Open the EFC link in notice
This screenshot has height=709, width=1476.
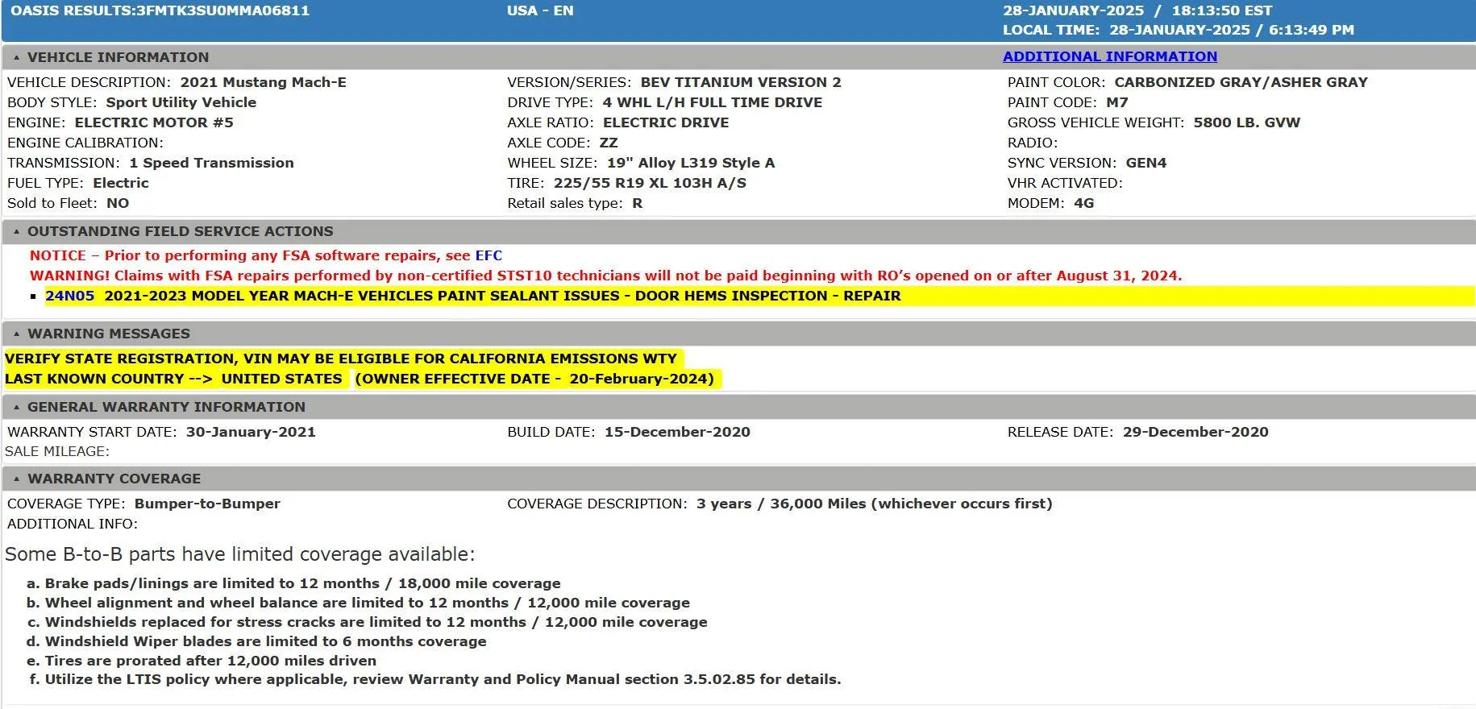click(489, 255)
